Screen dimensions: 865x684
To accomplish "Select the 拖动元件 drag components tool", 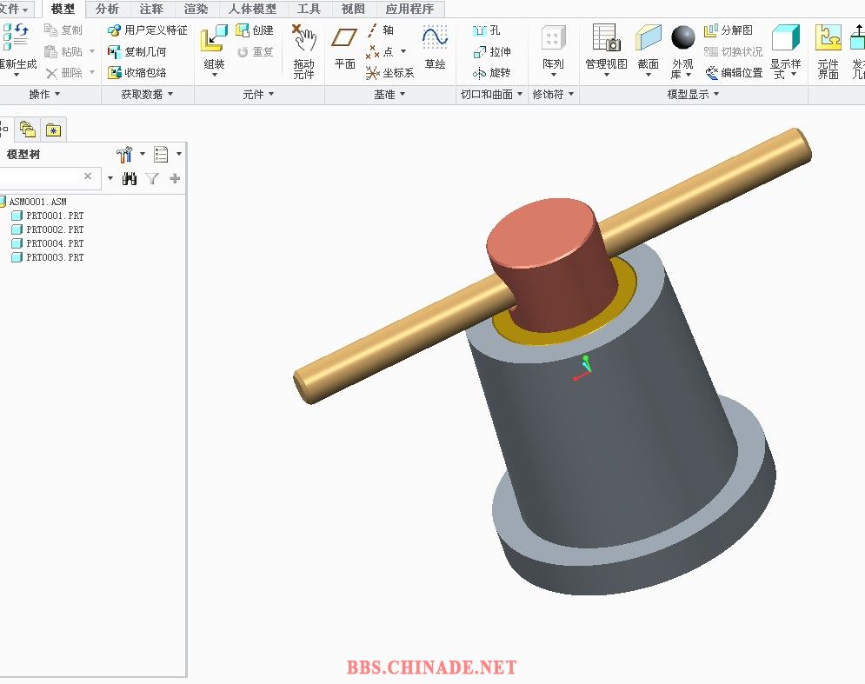I will 303,50.
